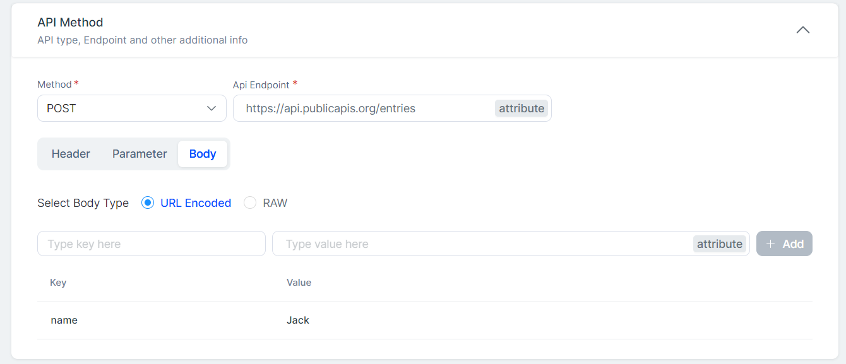Switch to the Header tab
Viewport: 846px width, 364px height.
click(71, 153)
